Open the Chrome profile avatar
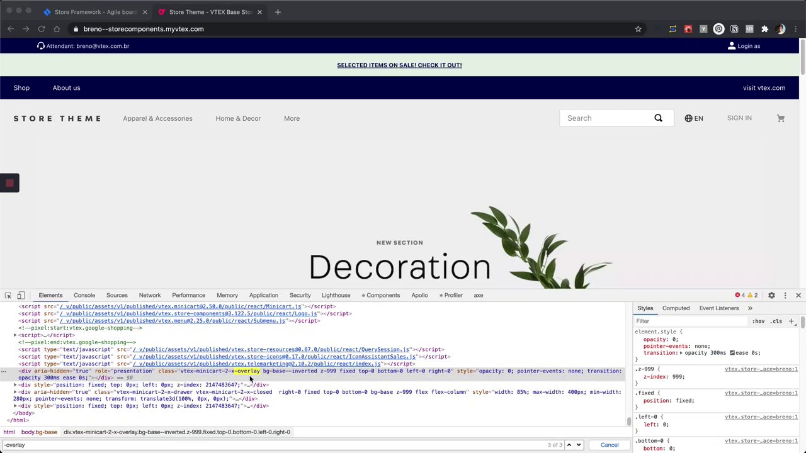This screenshot has height=453, width=806. [781, 29]
